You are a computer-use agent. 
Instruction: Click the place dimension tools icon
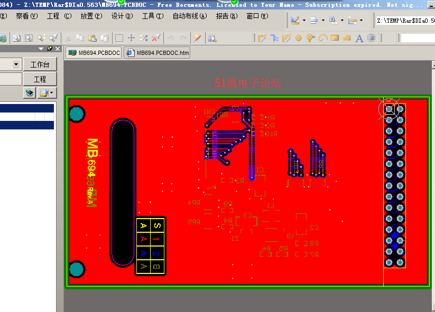pos(353,20)
